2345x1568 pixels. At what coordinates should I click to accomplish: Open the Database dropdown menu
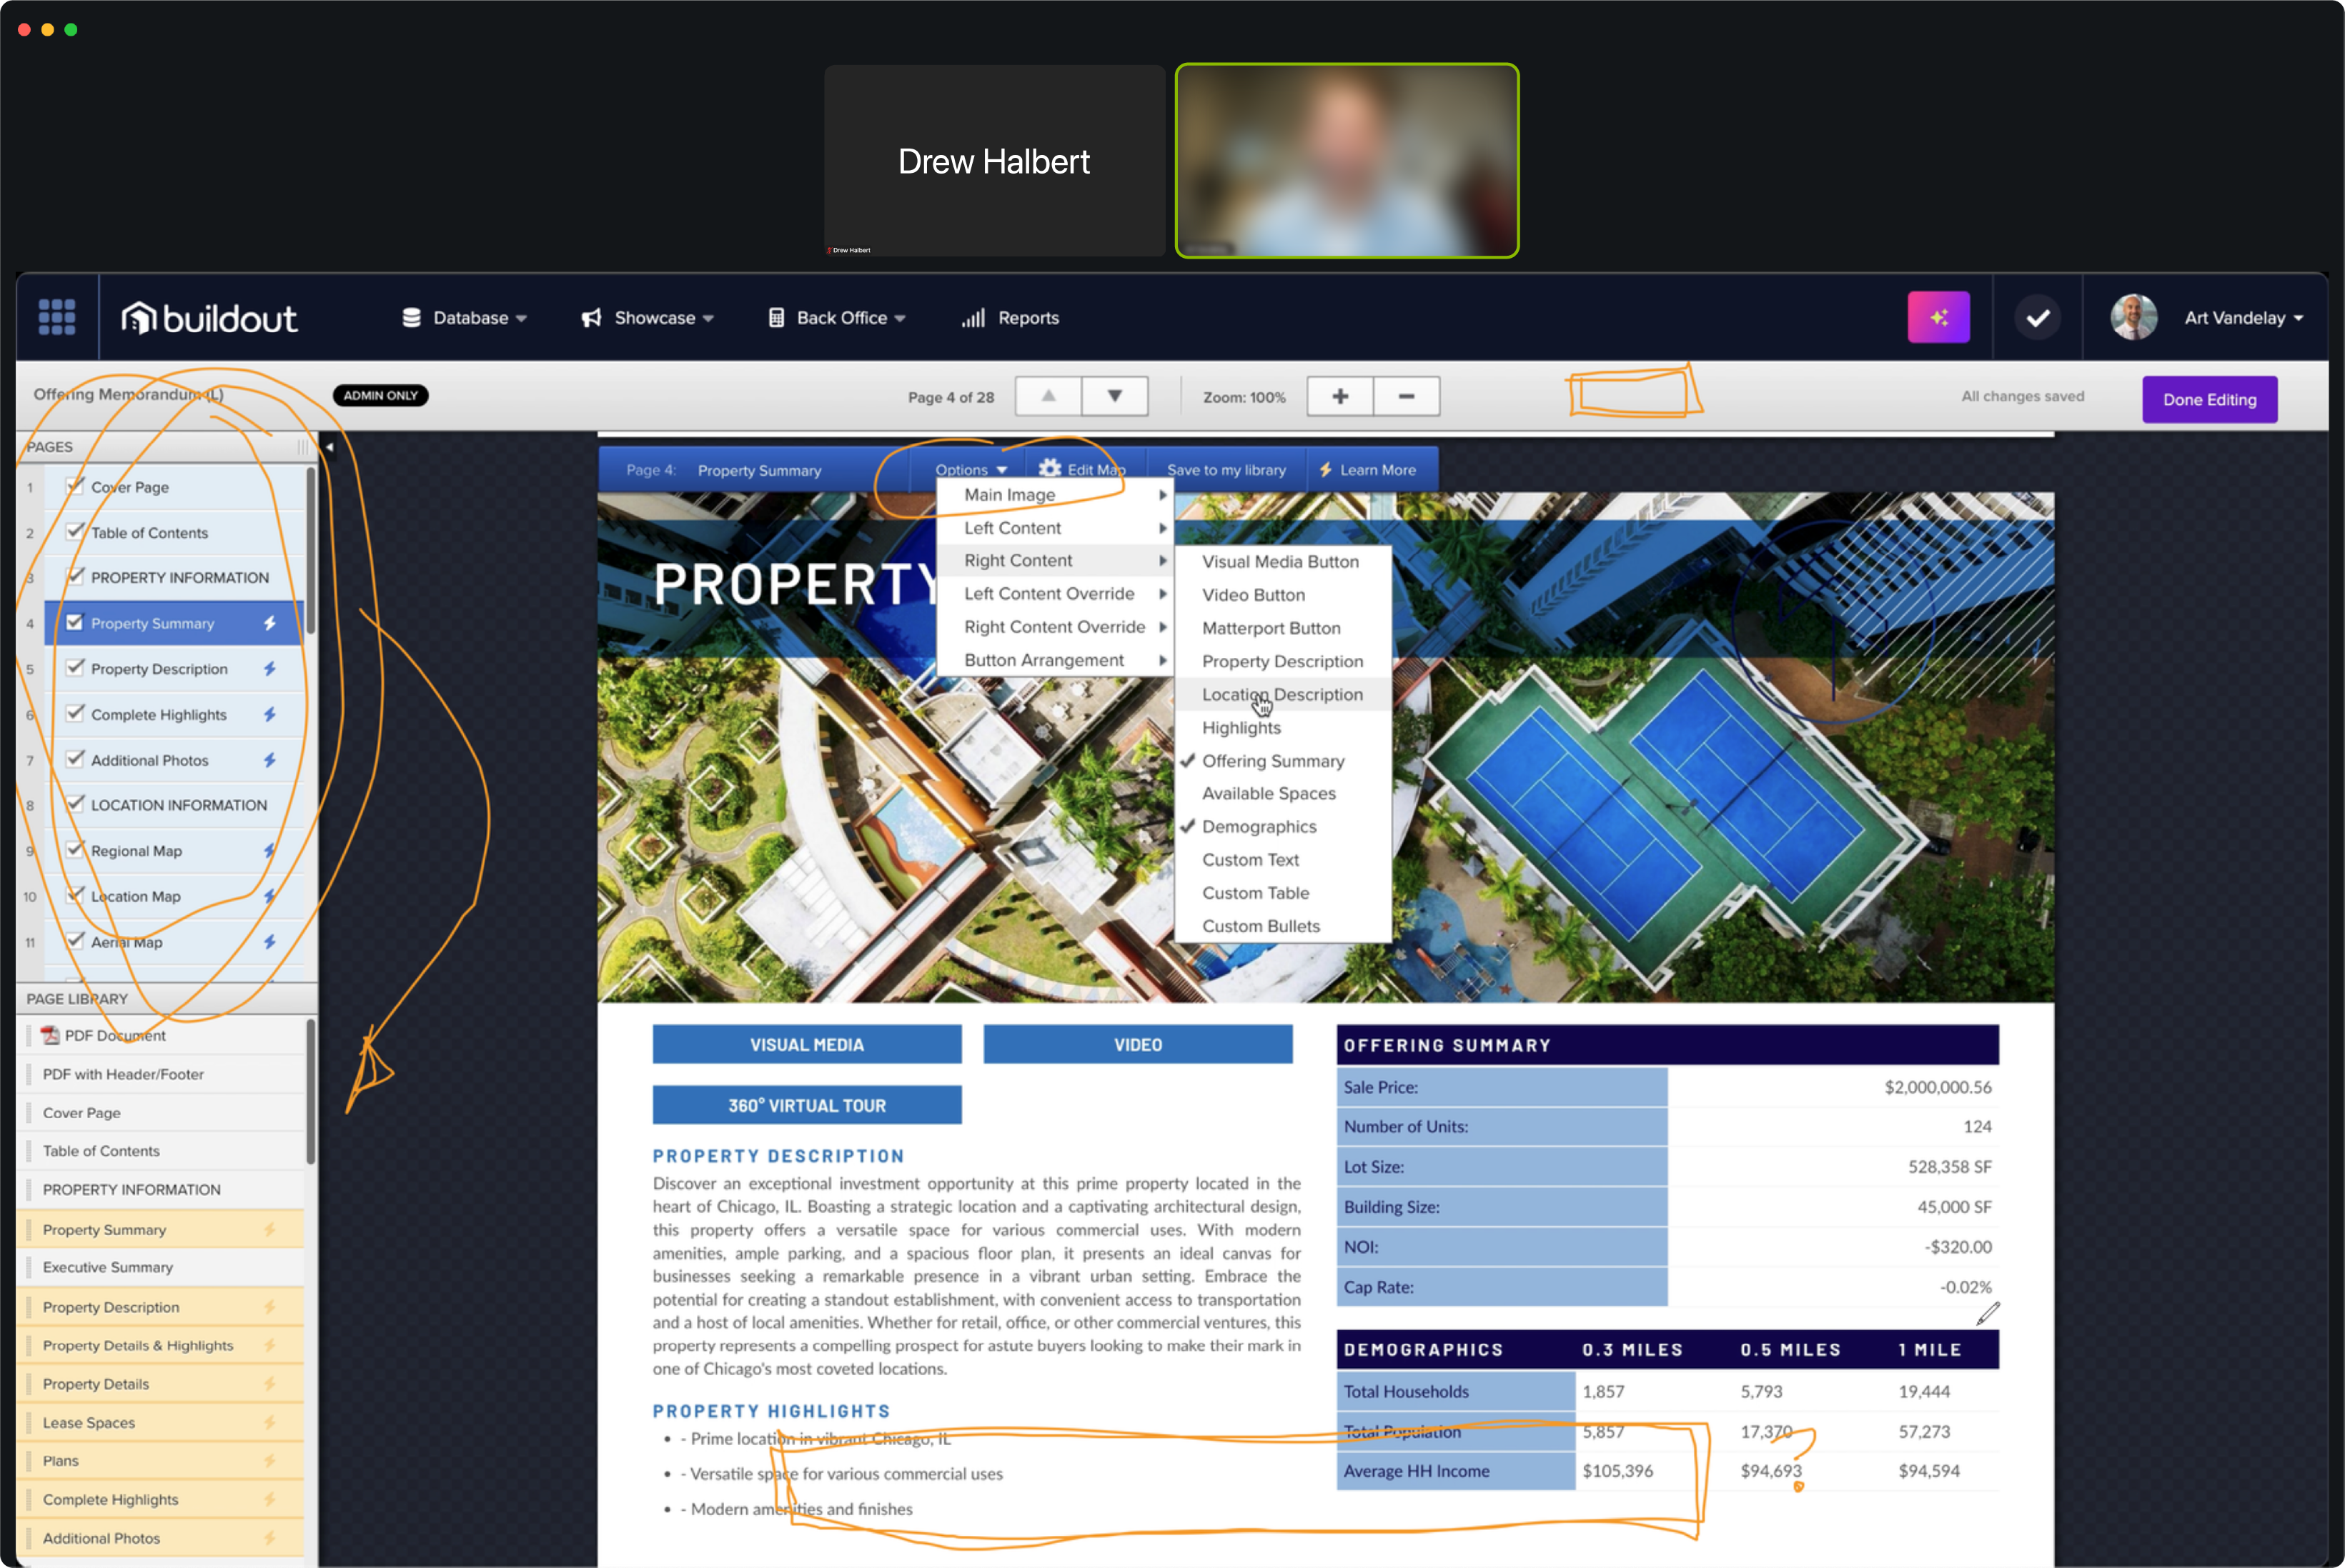pyautogui.click(x=464, y=318)
